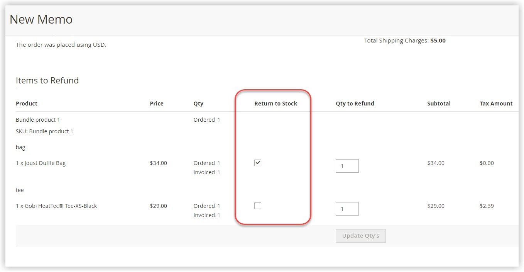Click the Qty to Refund column header
The width and height of the screenshot is (524, 272).
355,103
